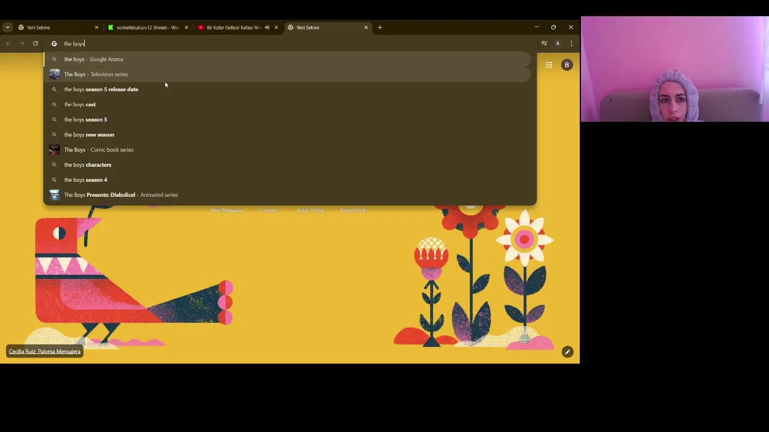Minimize the Chrome window

pos(536,27)
